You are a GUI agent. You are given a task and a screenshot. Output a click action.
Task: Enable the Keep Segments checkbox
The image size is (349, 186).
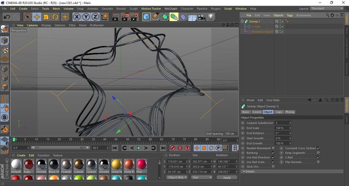[318, 153]
